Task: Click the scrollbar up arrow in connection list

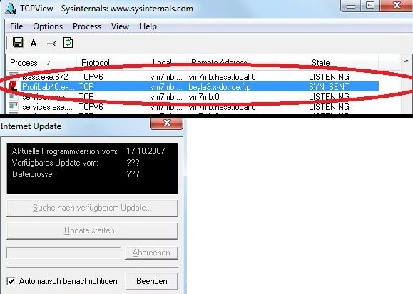Action: pyautogui.click(x=407, y=61)
